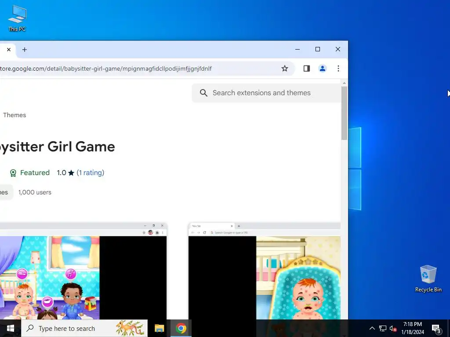450x337 pixels.
Task: Close the current Chrome tab
Action: click(x=9, y=50)
